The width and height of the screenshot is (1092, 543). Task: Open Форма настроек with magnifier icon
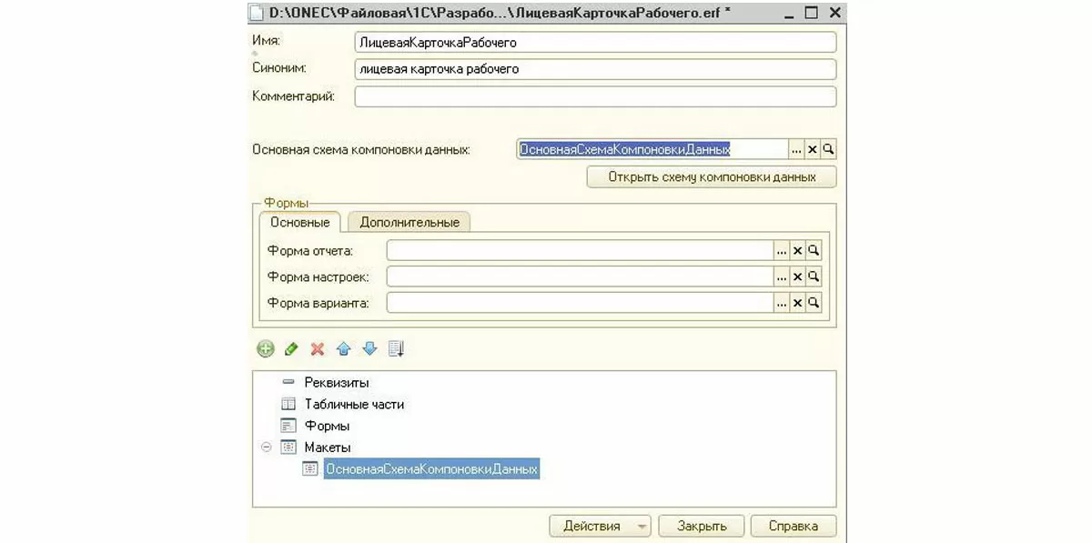point(814,276)
